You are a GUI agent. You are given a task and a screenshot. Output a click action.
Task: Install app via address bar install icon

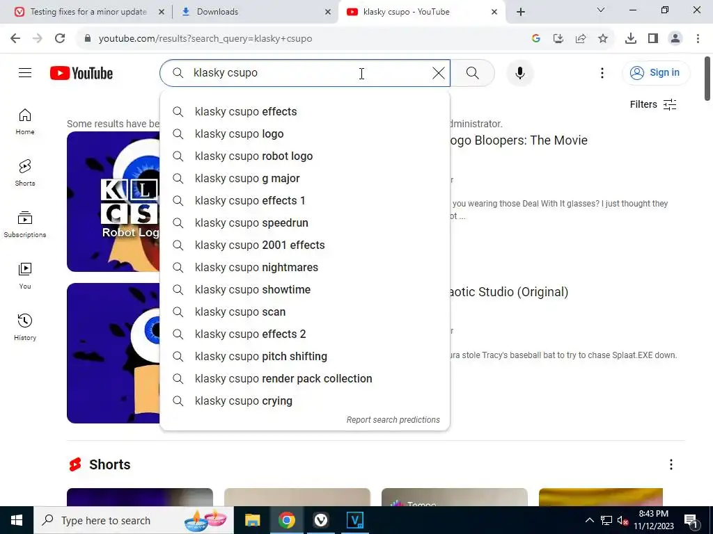(x=558, y=39)
